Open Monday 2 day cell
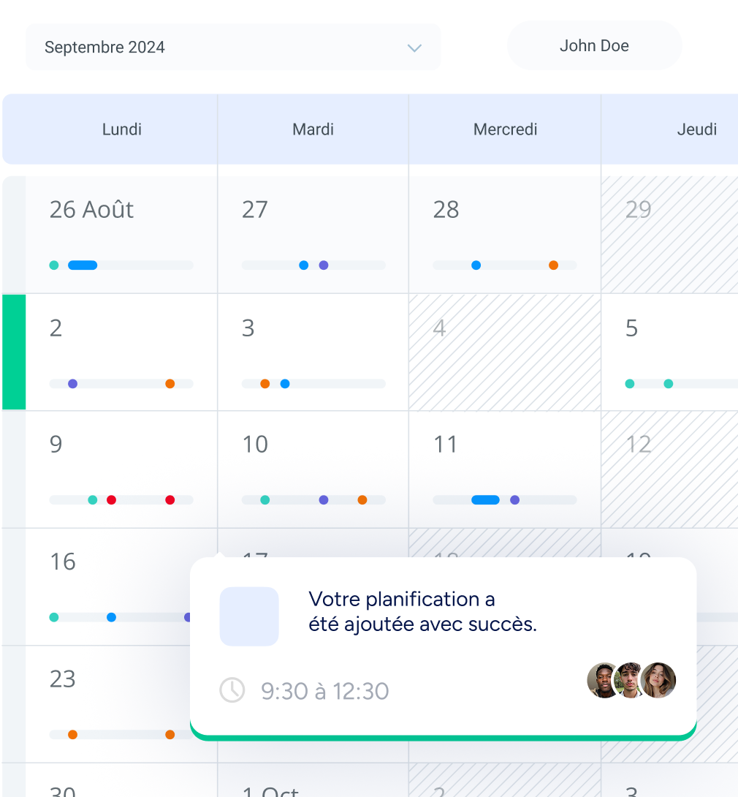Screen dimensions: 738x797 coord(121,352)
